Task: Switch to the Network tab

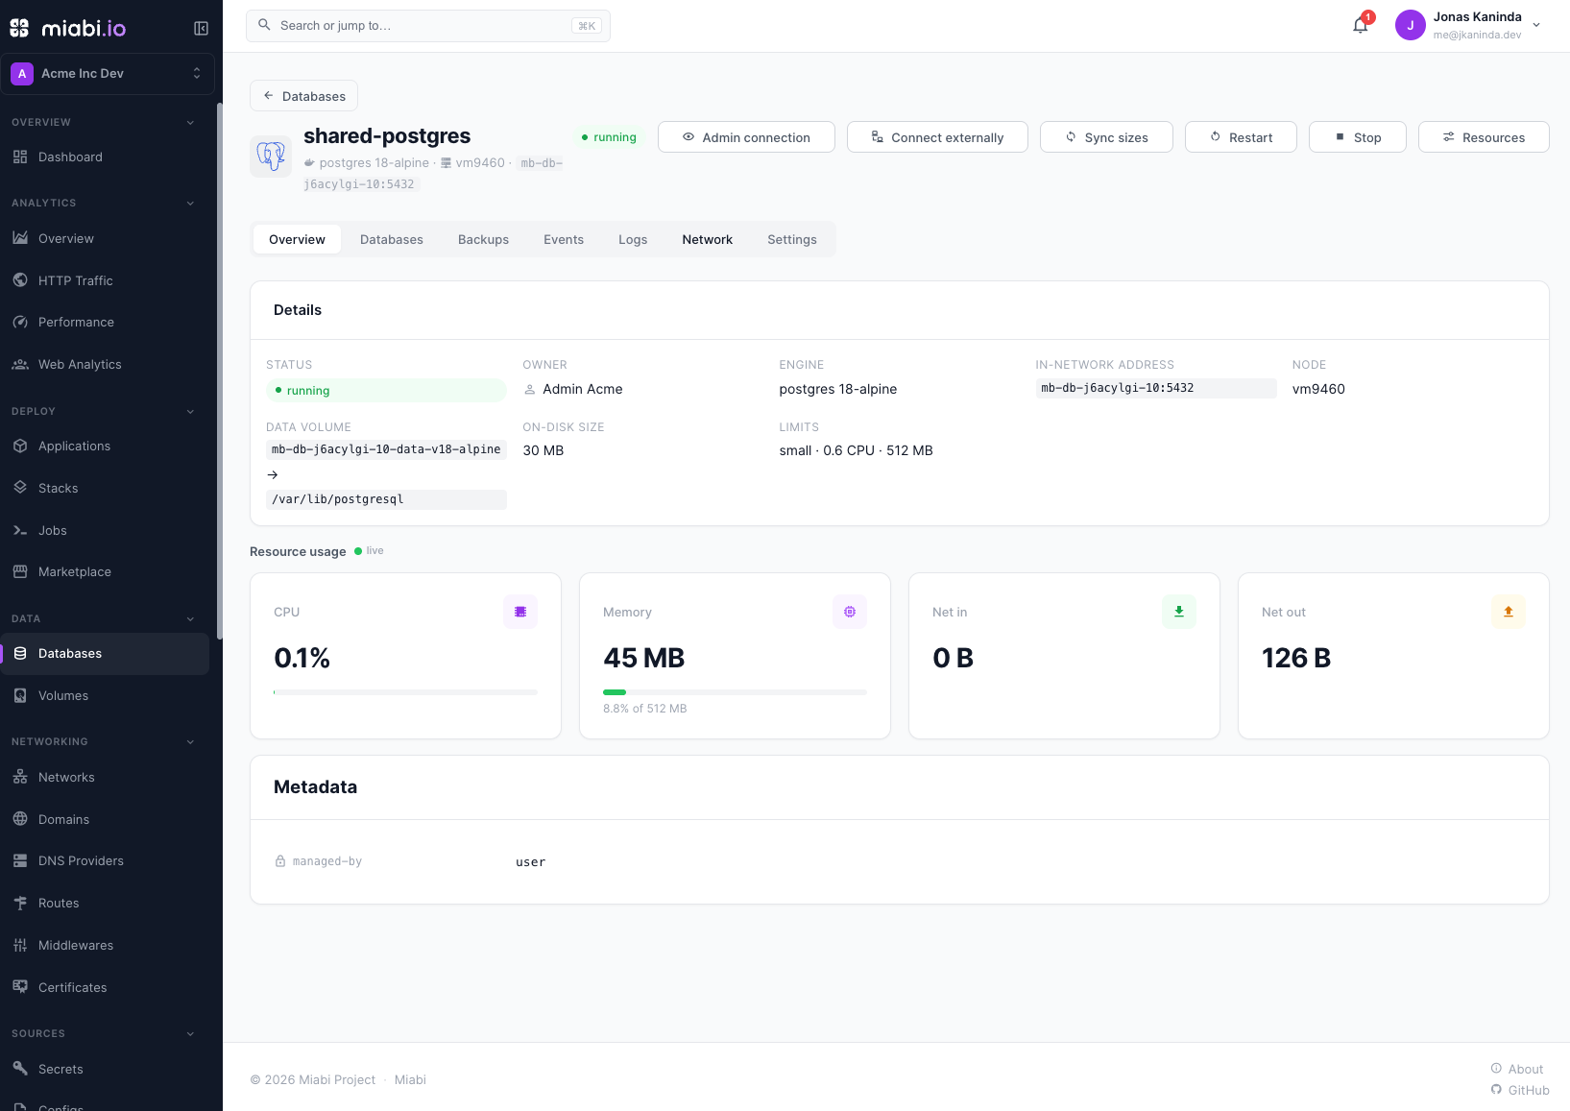Action: 708,240
